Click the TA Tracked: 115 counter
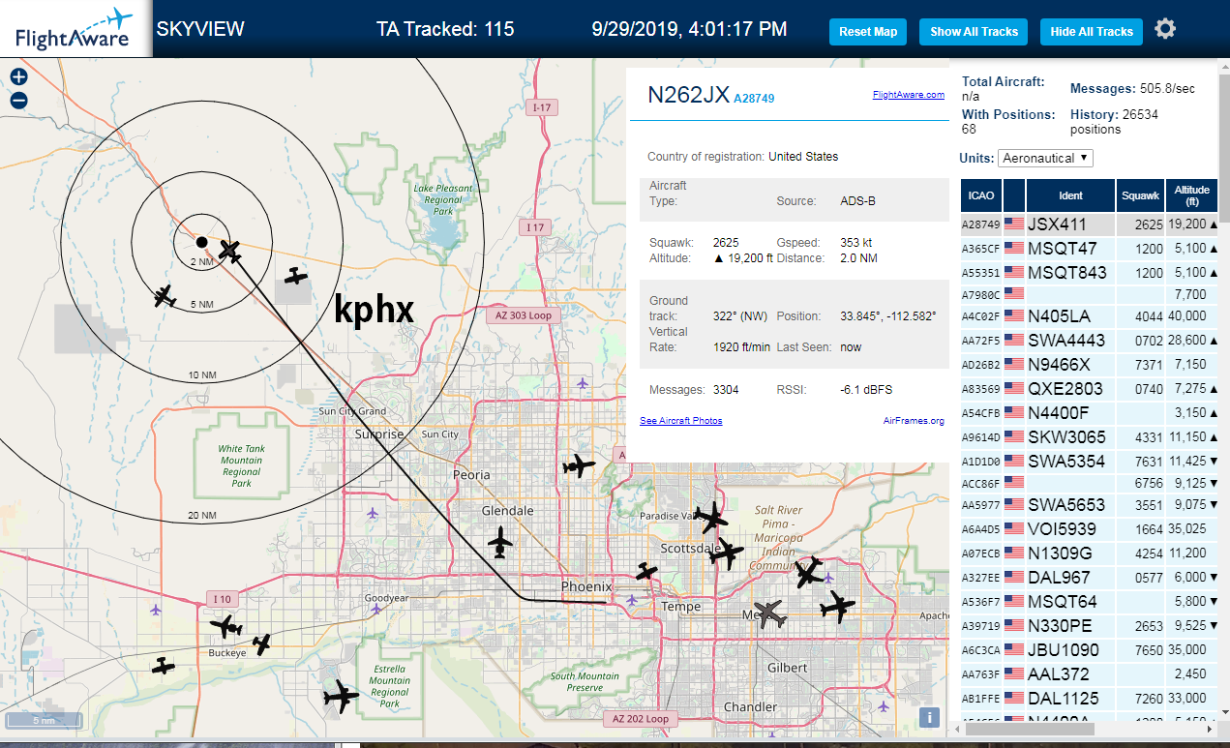This screenshot has width=1230, height=748. 445,29
